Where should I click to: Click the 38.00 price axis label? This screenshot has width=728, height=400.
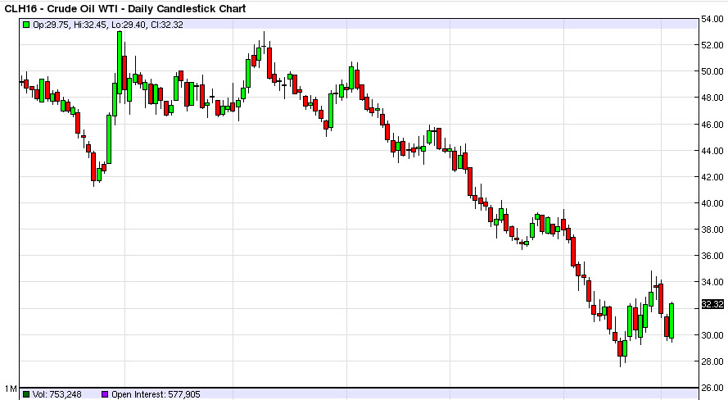click(x=712, y=230)
